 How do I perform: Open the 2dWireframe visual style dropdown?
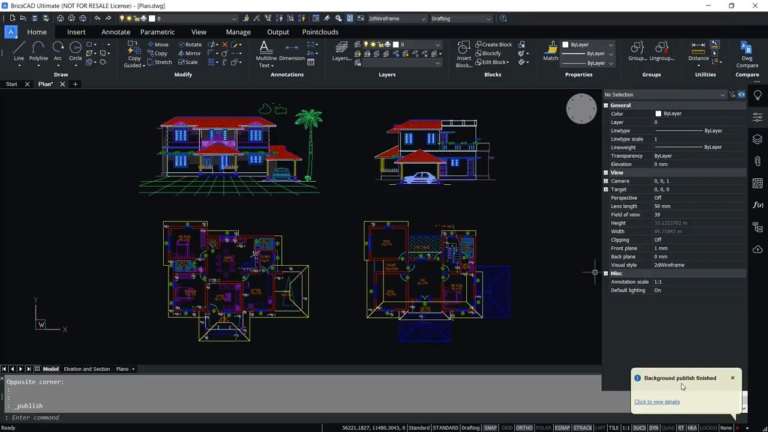click(397, 19)
